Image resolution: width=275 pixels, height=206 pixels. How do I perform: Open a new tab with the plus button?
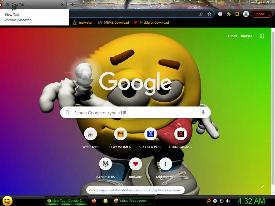(x=72, y=5)
